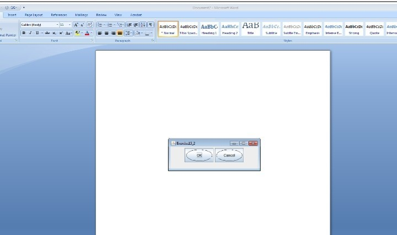Increase paragraph indent
This screenshot has width=397, height=235.
tap(136, 25)
